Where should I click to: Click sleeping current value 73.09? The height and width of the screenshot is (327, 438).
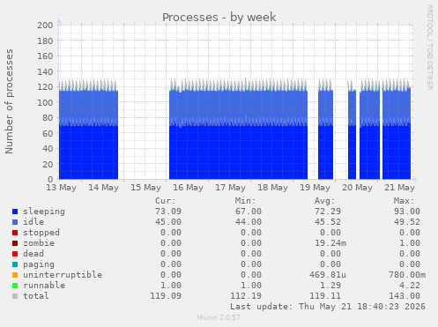tap(168, 212)
